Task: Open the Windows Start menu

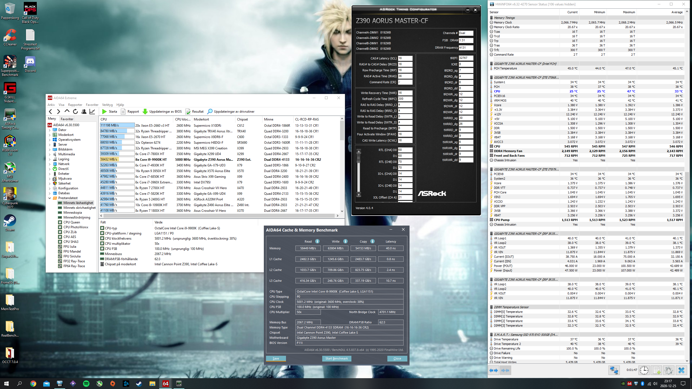Action: tap(6, 383)
